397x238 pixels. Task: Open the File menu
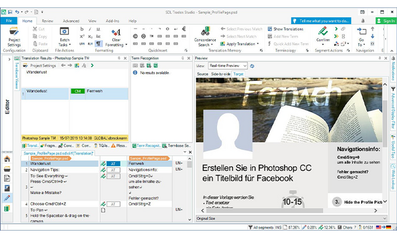point(9,20)
